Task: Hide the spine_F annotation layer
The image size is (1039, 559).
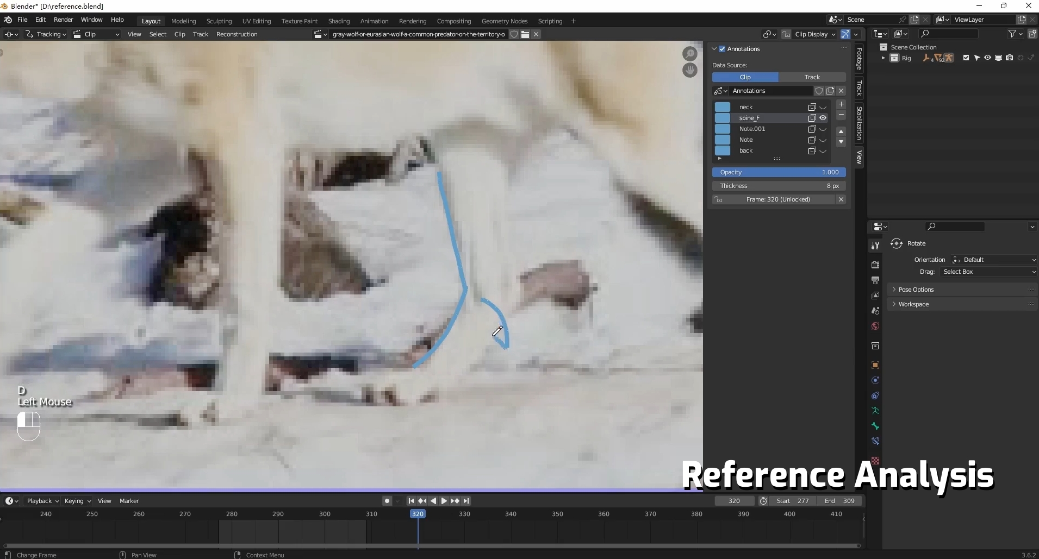Action: tap(823, 118)
